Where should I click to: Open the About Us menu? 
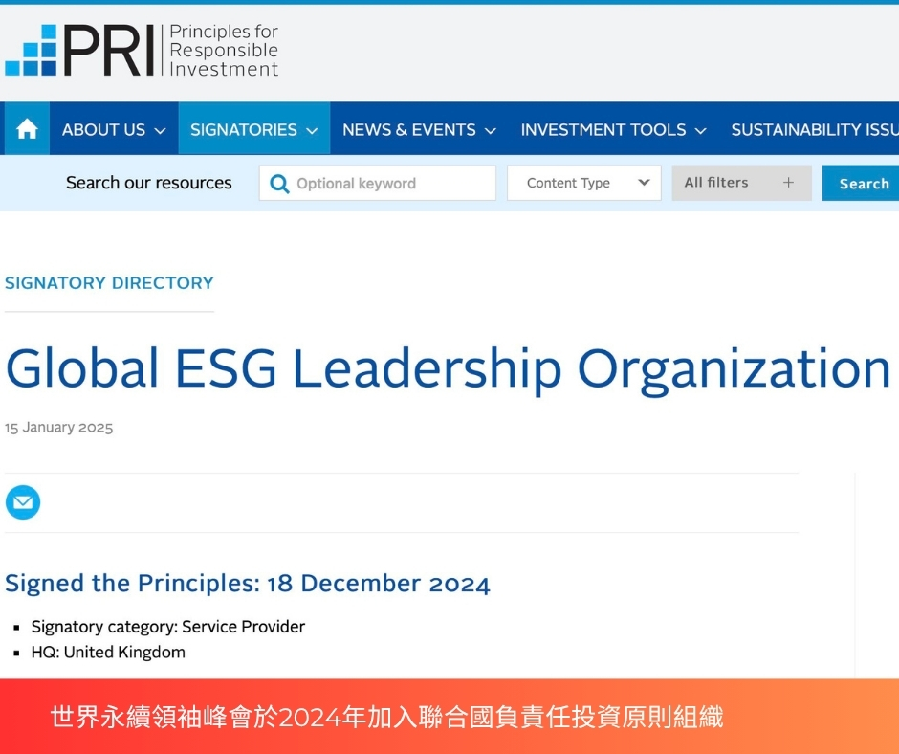pos(114,129)
